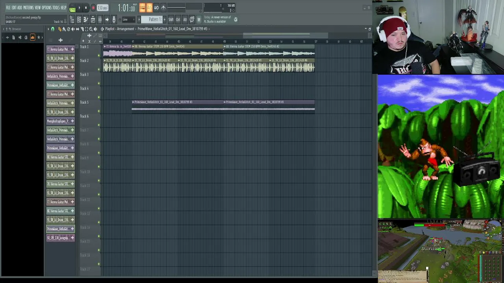Viewport: 504px width, 283px height.
Task: Mute Track 4 with its green light
Action: (99, 97)
